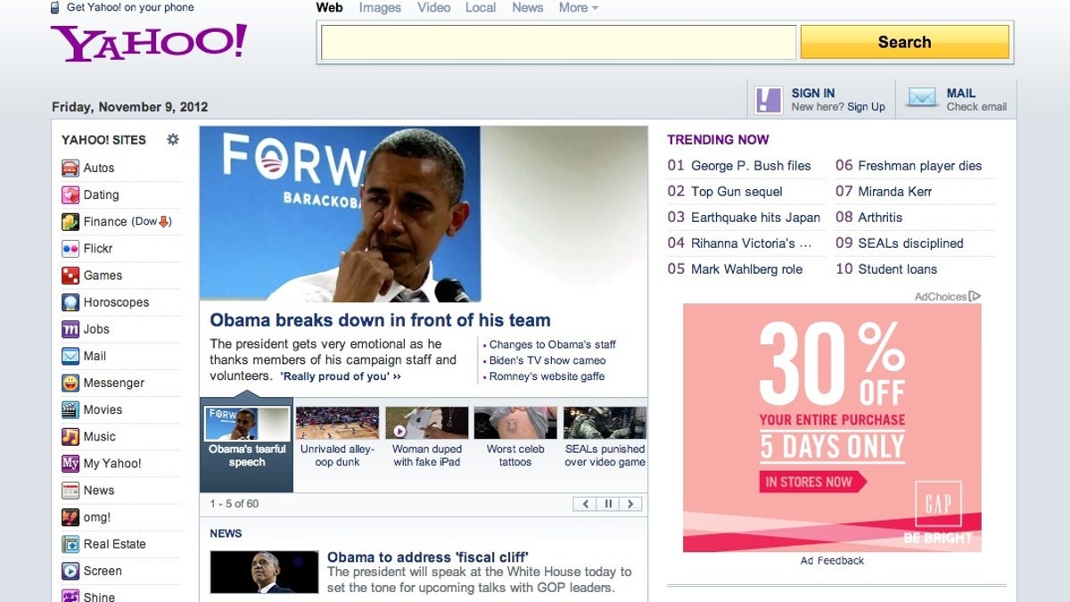Screen dimensions: 1070x602
Task: Go to next carousel stories
Action: tap(630, 504)
